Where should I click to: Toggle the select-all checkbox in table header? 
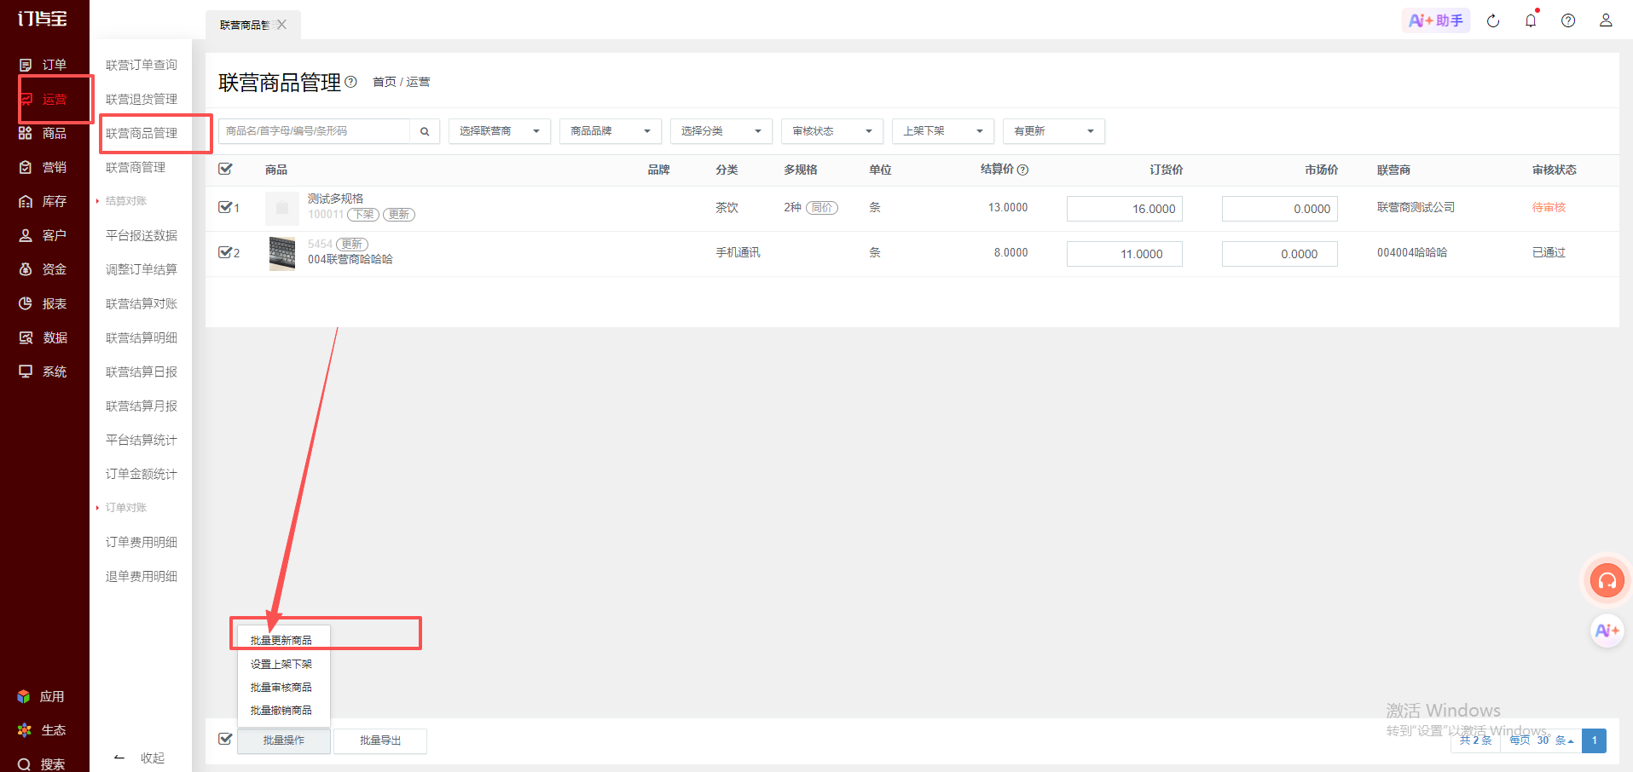225,169
